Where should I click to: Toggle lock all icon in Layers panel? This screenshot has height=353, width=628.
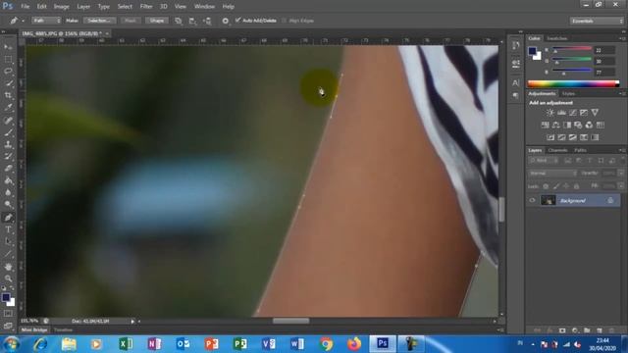(576, 186)
